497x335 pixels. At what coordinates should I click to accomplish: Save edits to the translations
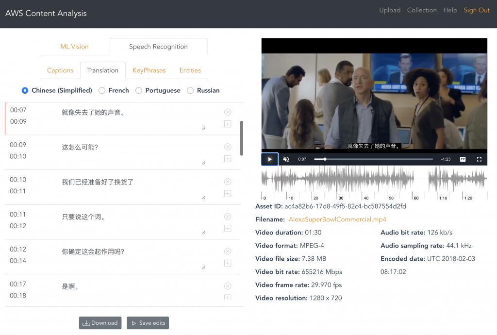coord(148,323)
